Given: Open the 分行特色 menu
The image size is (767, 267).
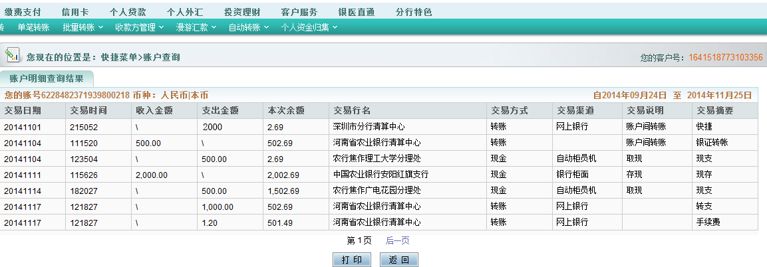Looking at the screenshot, I should (414, 12).
